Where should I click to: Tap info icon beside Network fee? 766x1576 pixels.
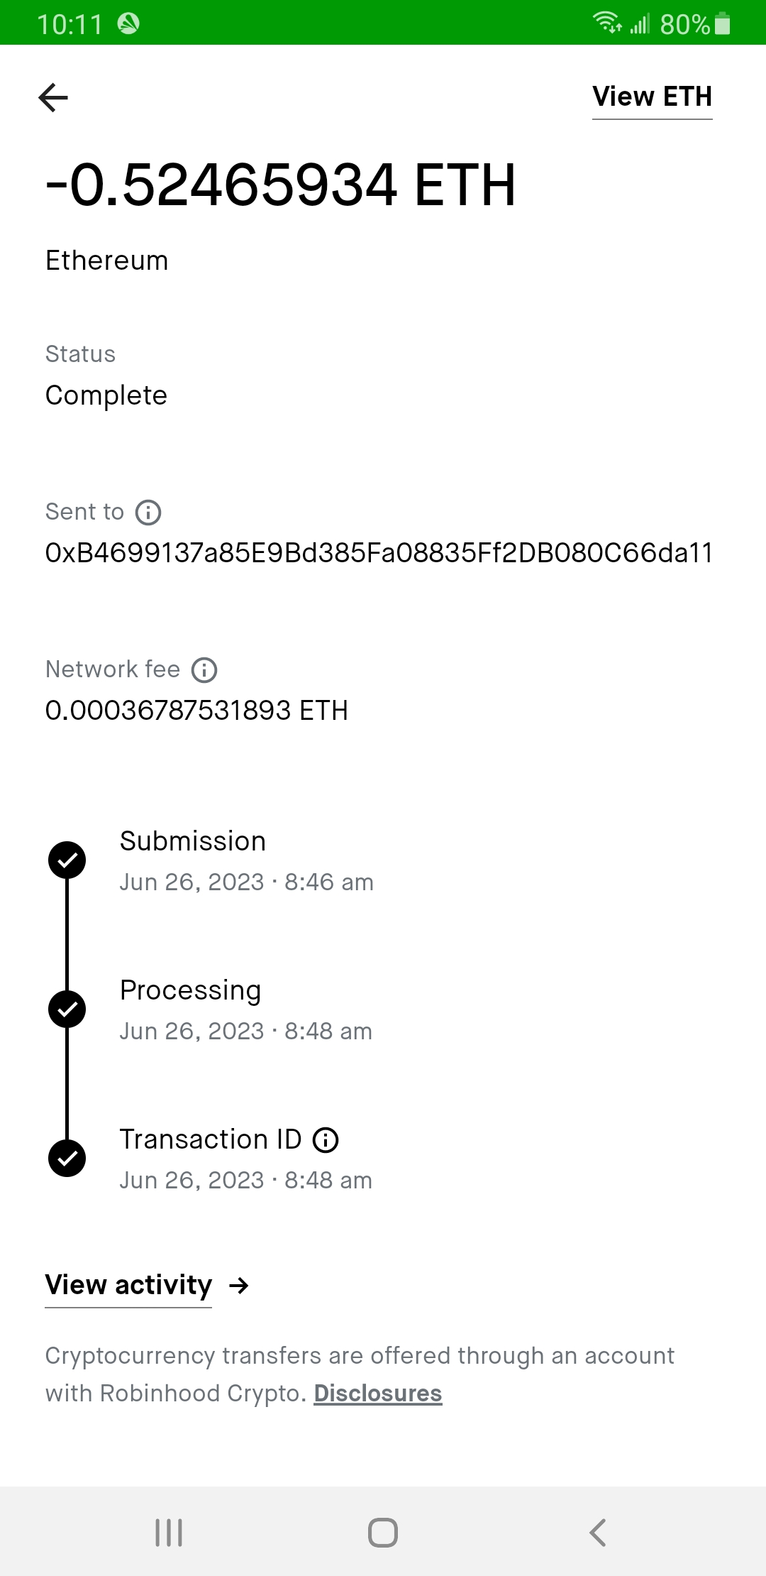204,670
